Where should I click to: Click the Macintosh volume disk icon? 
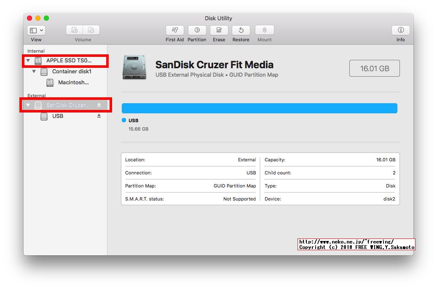50,83
